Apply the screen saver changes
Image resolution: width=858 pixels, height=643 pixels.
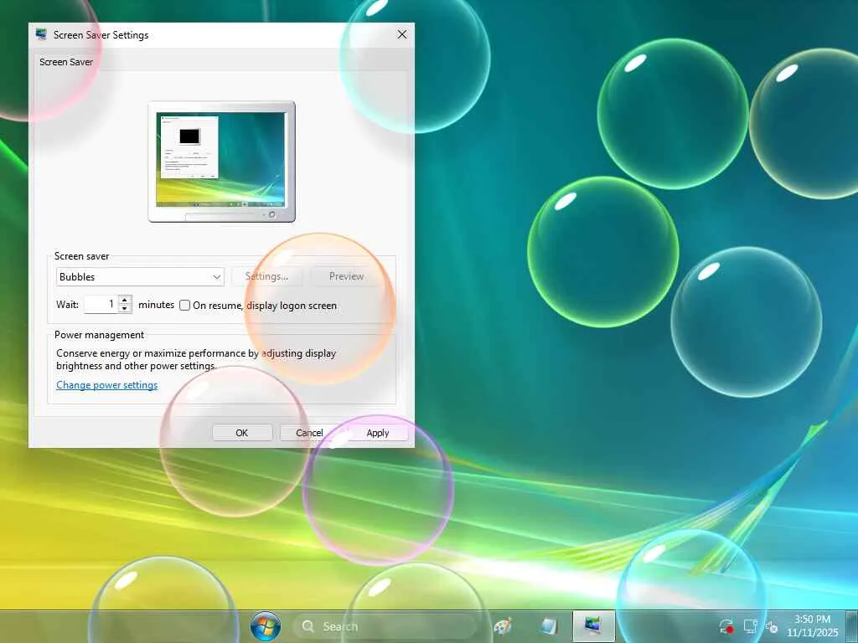[x=378, y=433]
